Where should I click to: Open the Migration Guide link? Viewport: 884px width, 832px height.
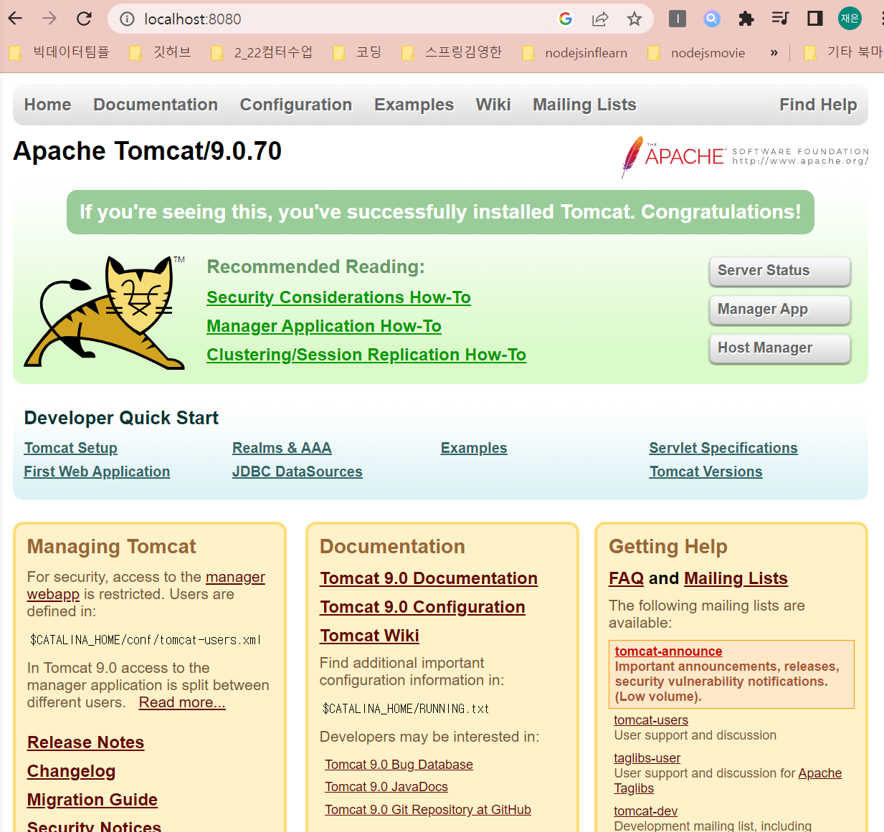tap(92, 800)
